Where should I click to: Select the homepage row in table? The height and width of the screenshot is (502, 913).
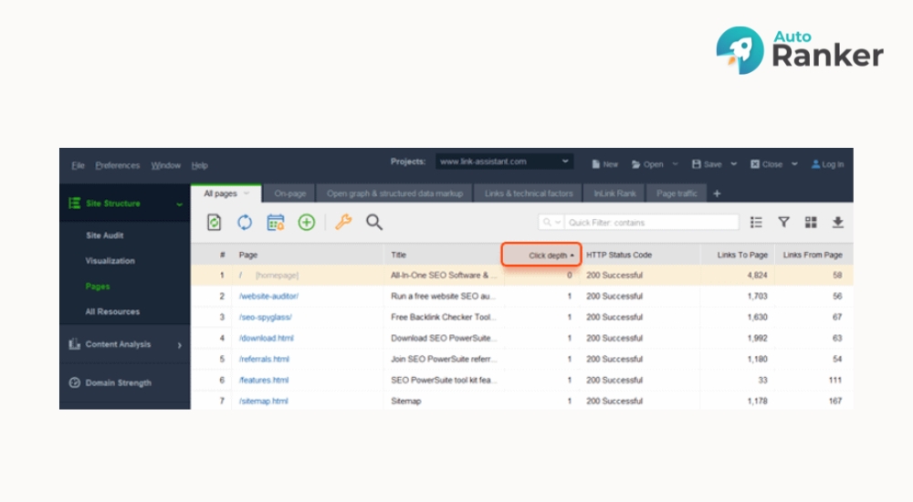(x=521, y=275)
